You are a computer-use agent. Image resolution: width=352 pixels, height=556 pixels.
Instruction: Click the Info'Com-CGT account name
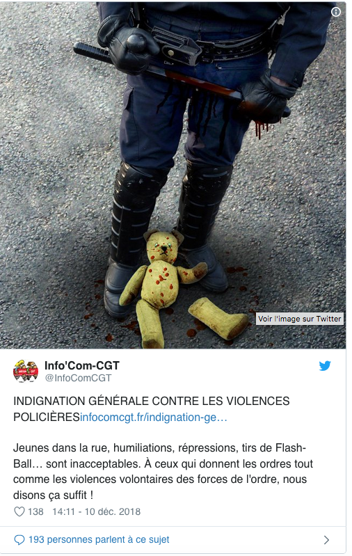(82, 365)
